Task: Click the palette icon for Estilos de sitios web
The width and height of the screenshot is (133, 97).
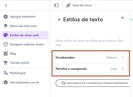Action: pos(6,35)
